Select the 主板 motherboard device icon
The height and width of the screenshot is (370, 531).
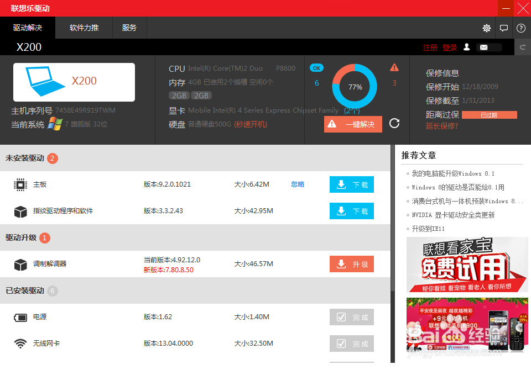point(20,184)
